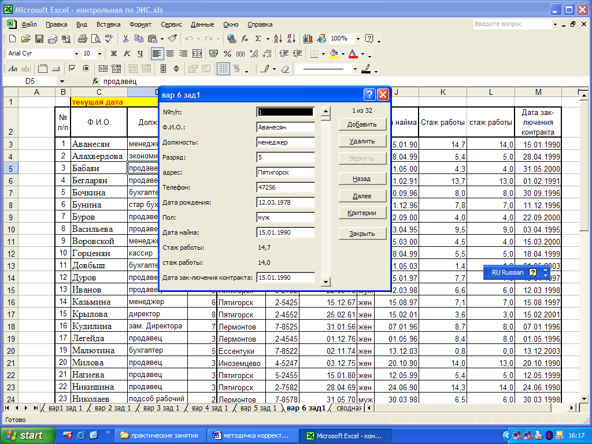Click the Назад button in the form

pyautogui.click(x=362, y=179)
